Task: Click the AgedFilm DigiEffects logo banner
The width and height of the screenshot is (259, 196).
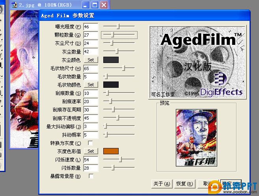Action: pos(198,62)
